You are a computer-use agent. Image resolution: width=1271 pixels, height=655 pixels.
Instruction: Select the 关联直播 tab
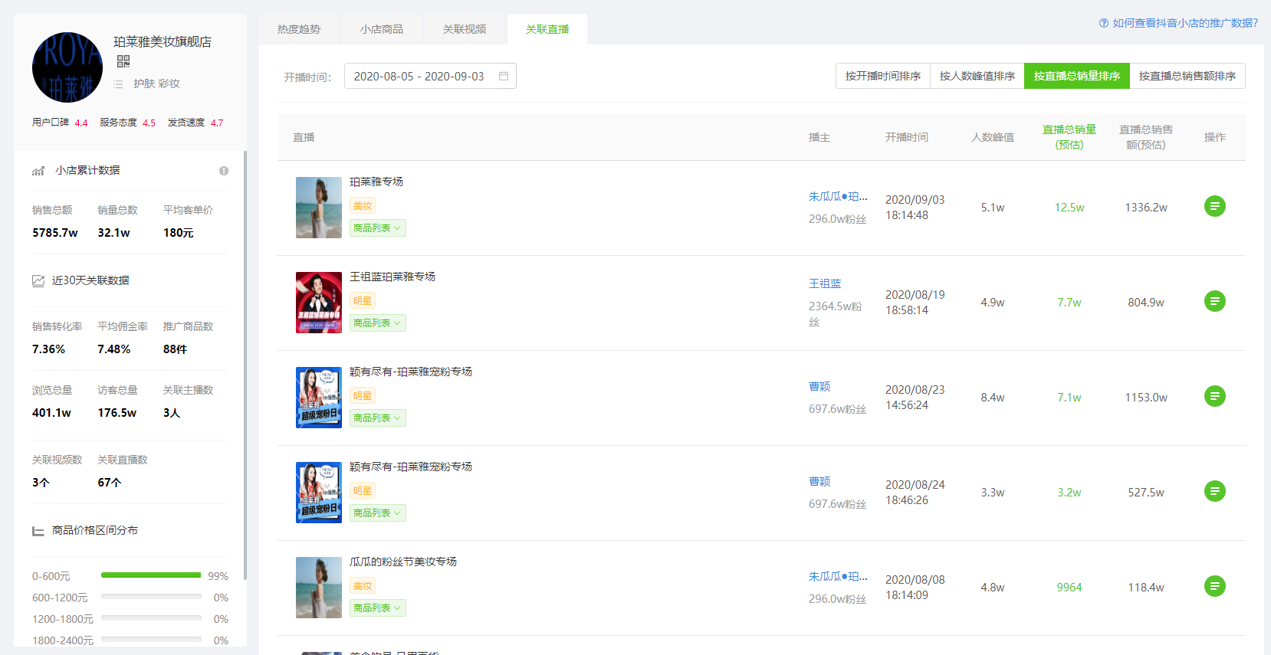[547, 29]
